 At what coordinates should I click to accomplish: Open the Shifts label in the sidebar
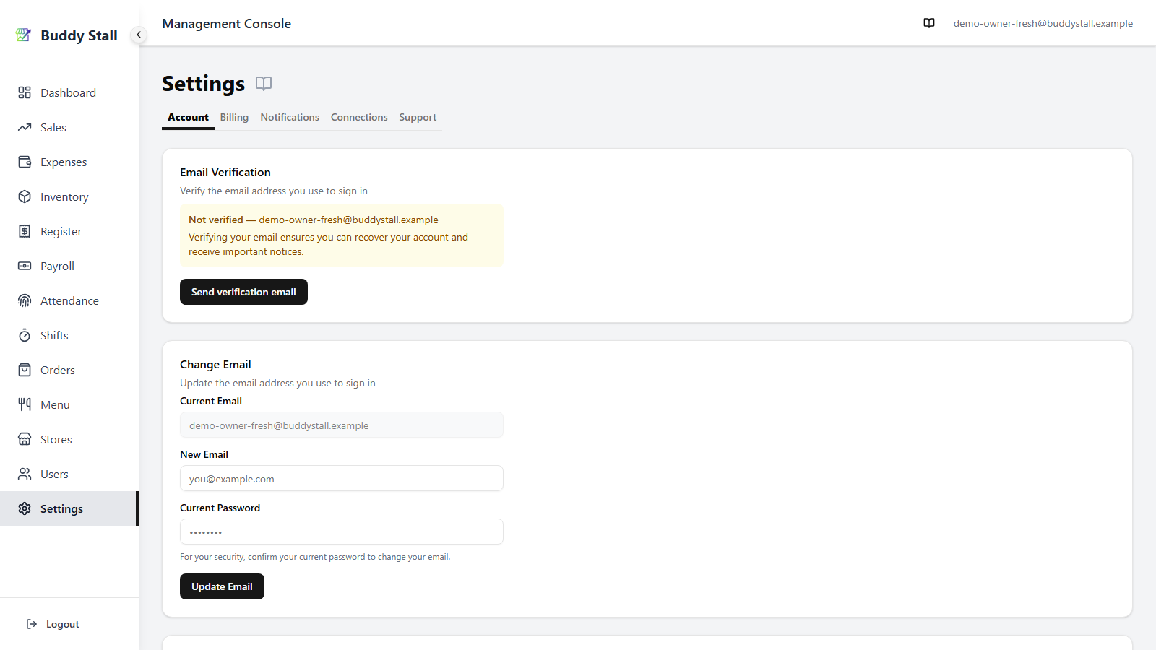click(x=54, y=335)
